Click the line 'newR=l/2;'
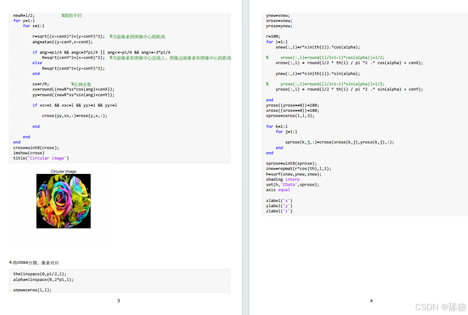The height and width of the screenshot is (315, 468). pos(24,16)
